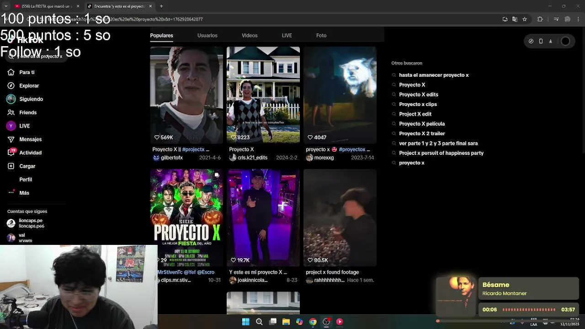Click the download desktop app icon in pill
The height and width of the screenshot is (329, 585).
(x=550, y=41)
